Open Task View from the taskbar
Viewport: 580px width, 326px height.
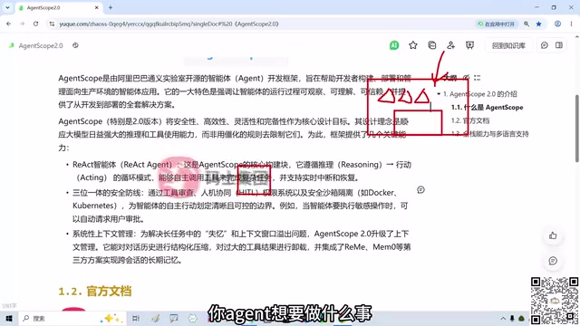point(136,318)
